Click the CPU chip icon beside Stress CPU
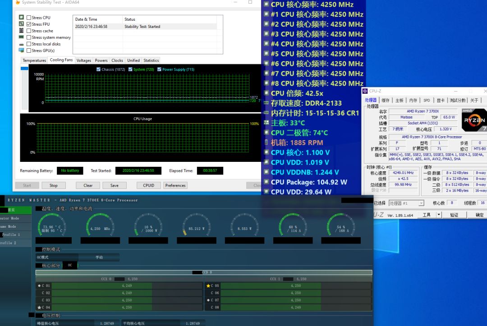The image size is (487, 326). click(x=22, y=18)
